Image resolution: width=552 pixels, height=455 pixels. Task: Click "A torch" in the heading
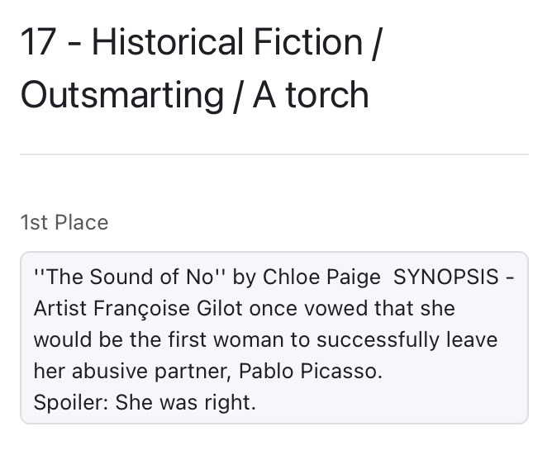click(311, 95)
